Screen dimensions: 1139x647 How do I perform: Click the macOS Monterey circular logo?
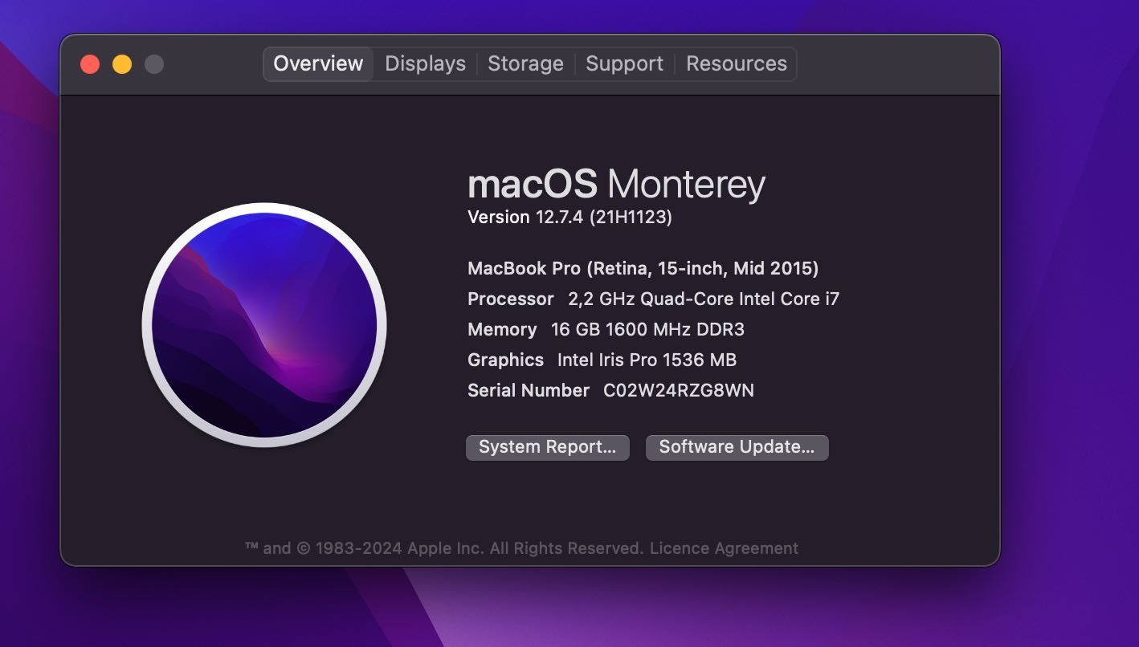(264, 325)
